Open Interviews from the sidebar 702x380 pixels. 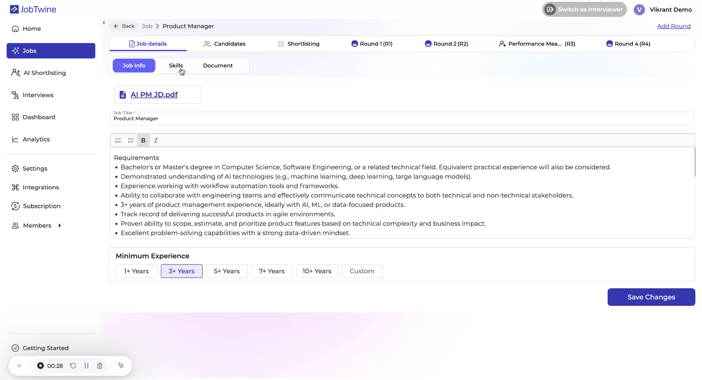point(38,95)
